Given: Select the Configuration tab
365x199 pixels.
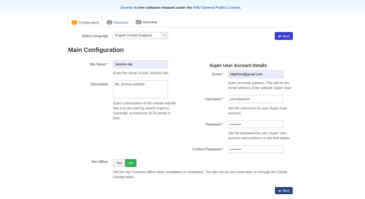Looking at the screenshot, I should coord(88,22).
